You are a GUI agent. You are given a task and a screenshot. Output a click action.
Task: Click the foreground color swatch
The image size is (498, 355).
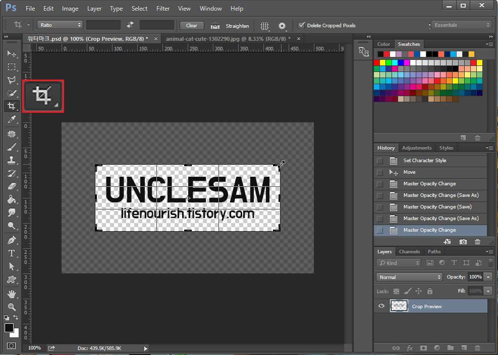point(9,328)
